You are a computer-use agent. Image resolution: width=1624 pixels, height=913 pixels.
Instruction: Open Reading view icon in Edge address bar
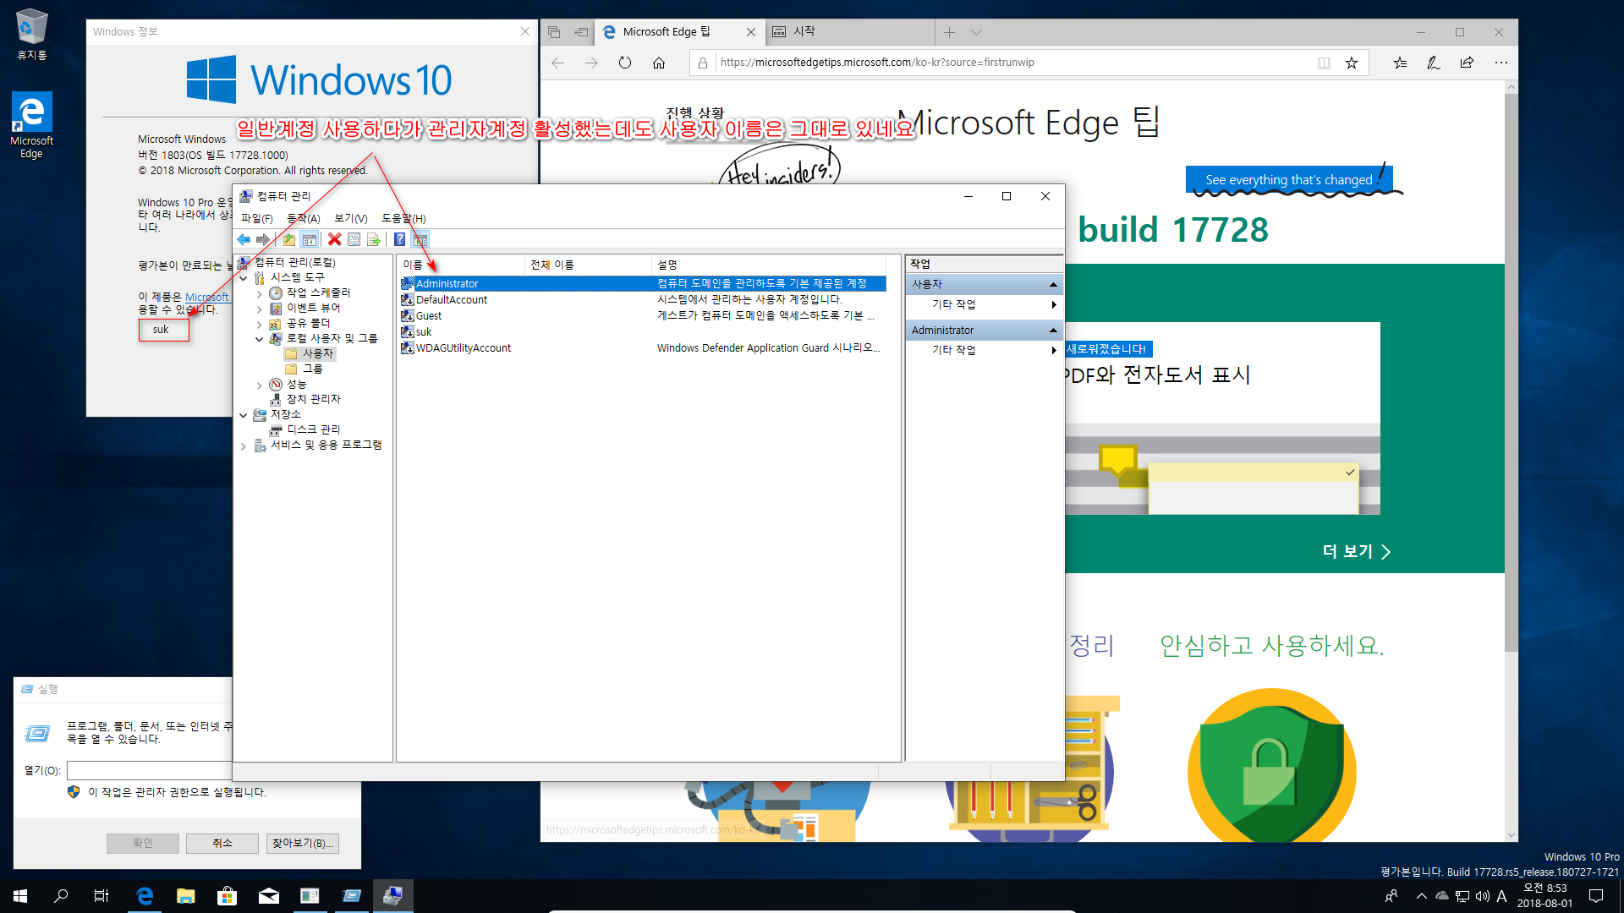[x=1325, y=63]
